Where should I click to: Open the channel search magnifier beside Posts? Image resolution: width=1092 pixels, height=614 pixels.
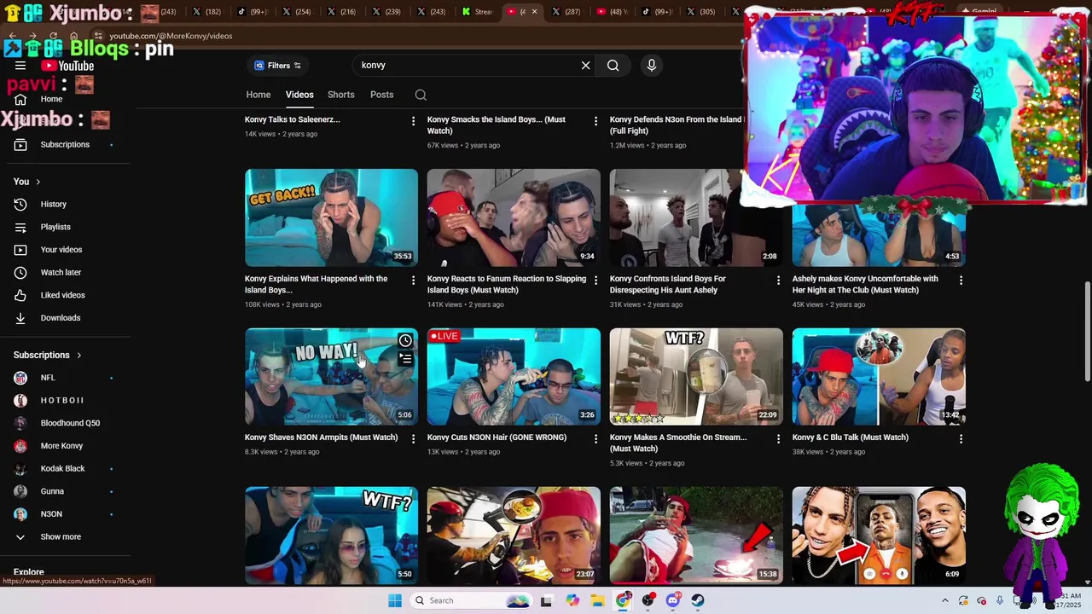tap(421, 95)
